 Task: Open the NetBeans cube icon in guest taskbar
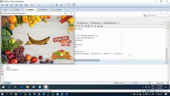coord(40,87)
